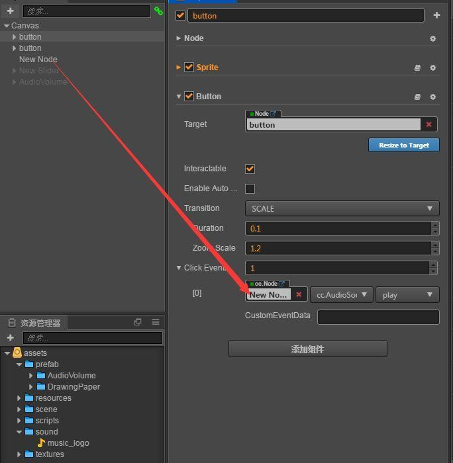Open the Sprite component help book icon
This screenshot has width=453, height=463.
click(x=417, y=68)
